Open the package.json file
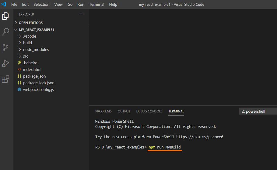This screenshot has height=170, width=277. point(34,76)
